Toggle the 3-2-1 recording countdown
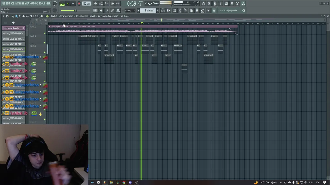This screenshot has height=185, width=330. pos(107,4)
